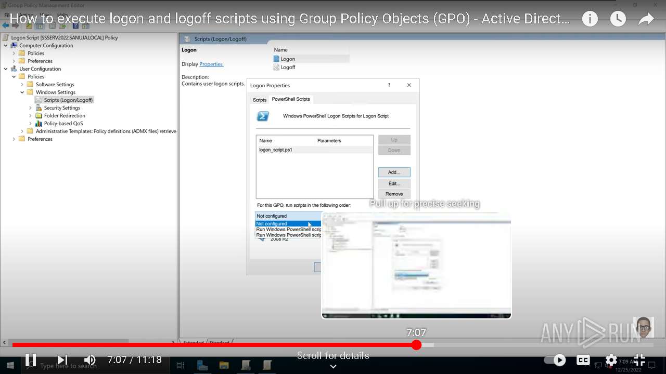Open the Windows Start button in video
Screen dimensions: 666x374
(x=10, y=366)
